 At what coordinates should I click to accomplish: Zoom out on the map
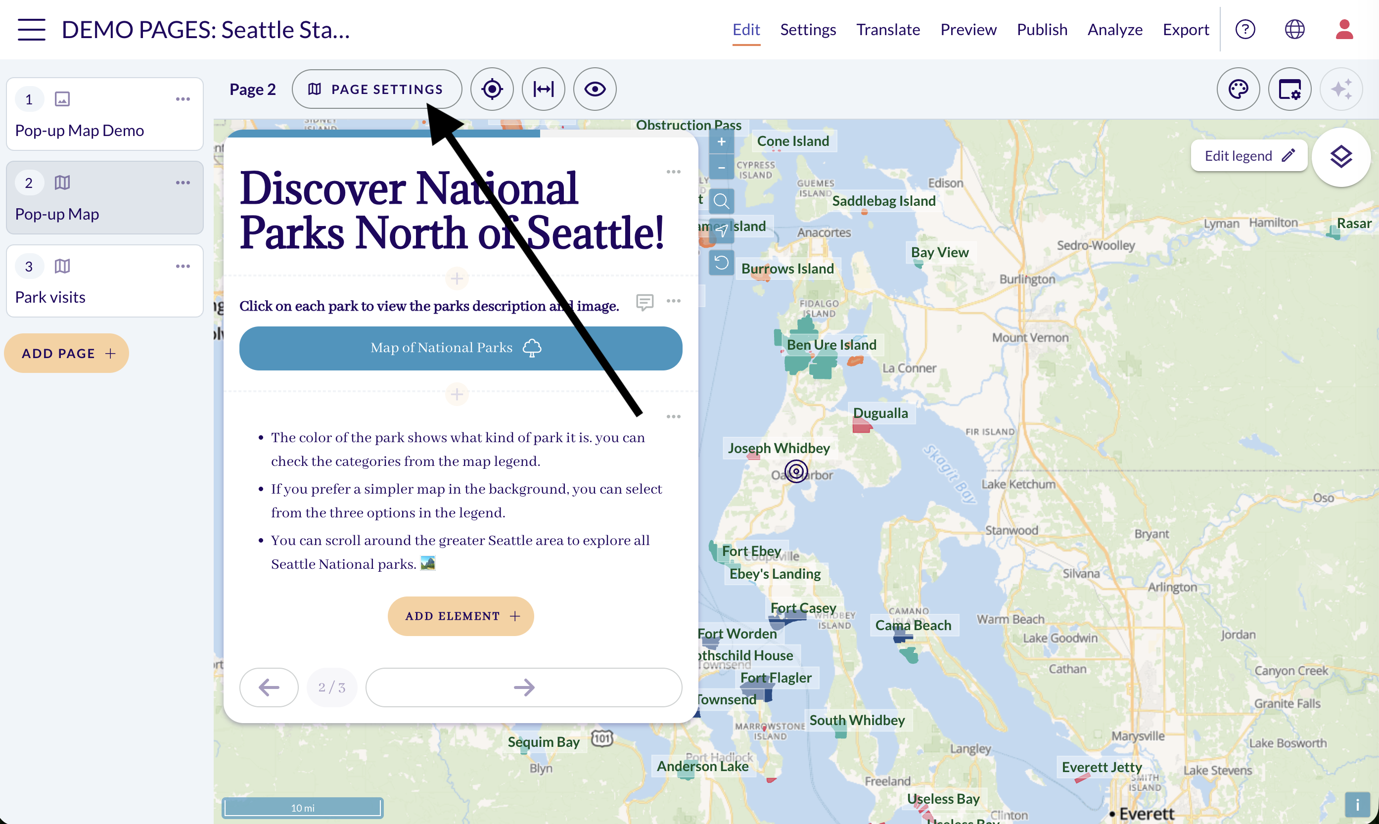click(721, 167)
